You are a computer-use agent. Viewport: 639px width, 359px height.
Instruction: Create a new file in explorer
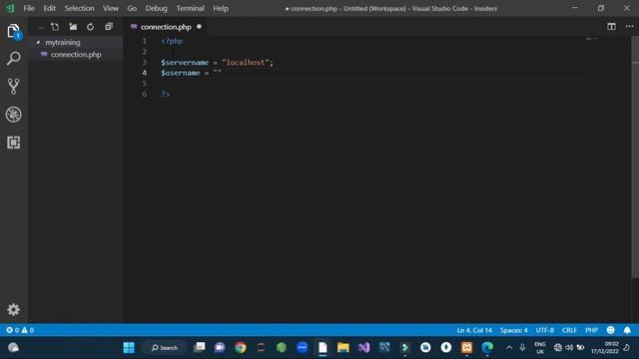tap(55, 27)
